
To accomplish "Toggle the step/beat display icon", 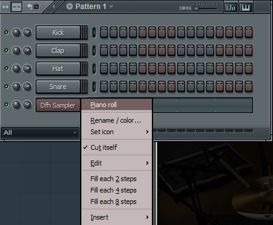I will (16, 7).
